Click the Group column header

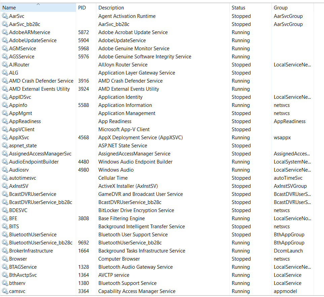pos(293,8)
